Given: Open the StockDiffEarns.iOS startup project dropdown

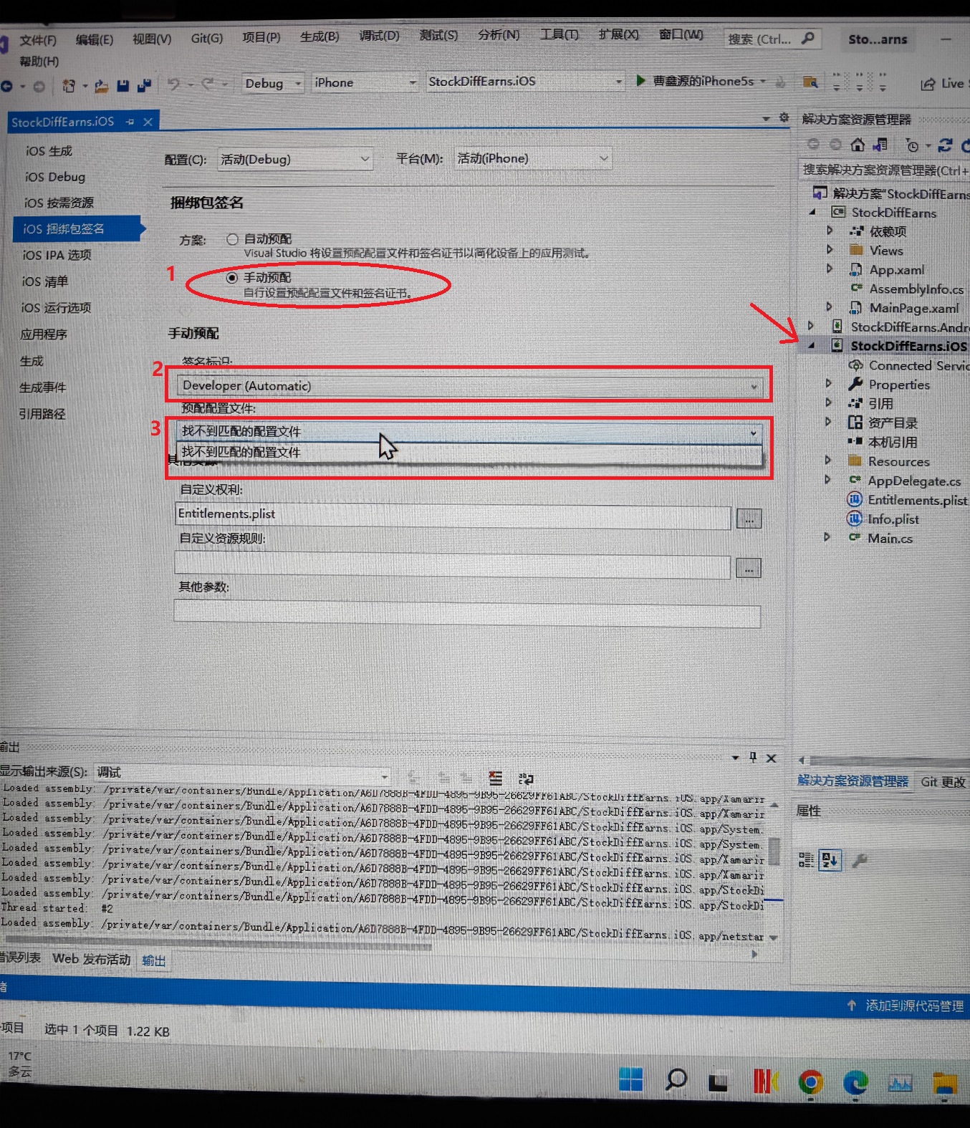Looking at the screenshot, I should click(525, 81).
